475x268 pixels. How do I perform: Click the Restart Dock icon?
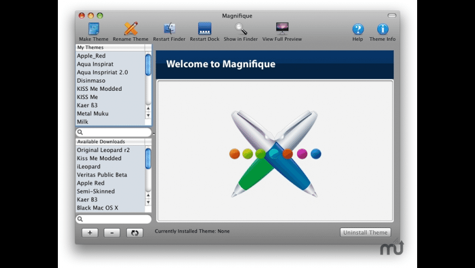pyautogui.click(x=205, y=30)
